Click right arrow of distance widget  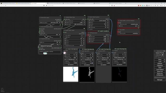point(108,22)
